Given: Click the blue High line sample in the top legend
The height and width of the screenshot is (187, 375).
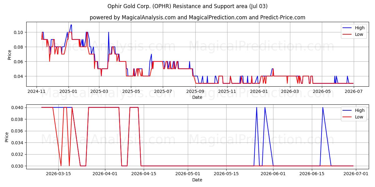Looking at the screenshot, I should tap(347, 28).
